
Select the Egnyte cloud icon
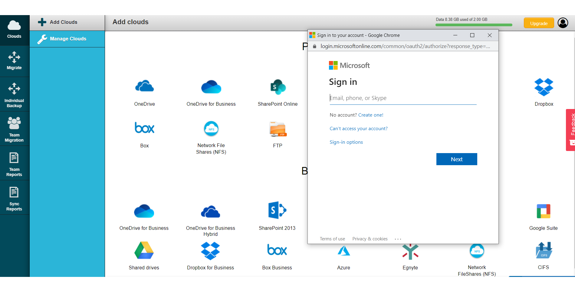coord(410,252)
